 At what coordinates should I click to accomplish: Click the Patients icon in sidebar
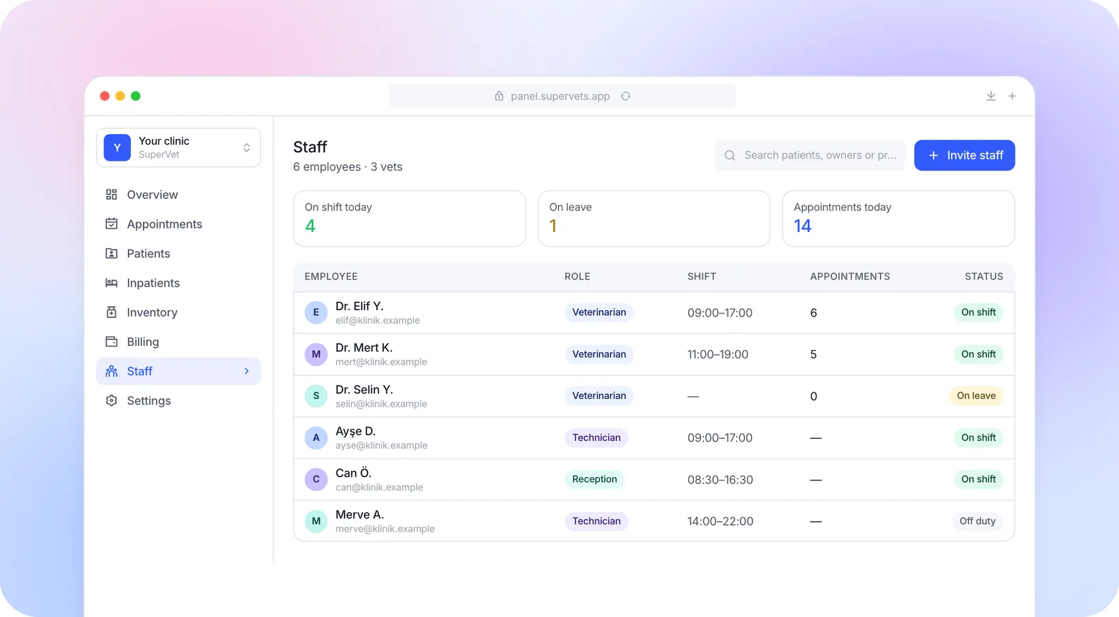[x=111, y=253]
